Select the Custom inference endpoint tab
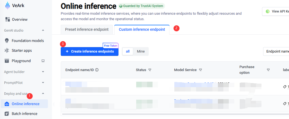Viewport: 289px width, 119px height. point(142,29)
